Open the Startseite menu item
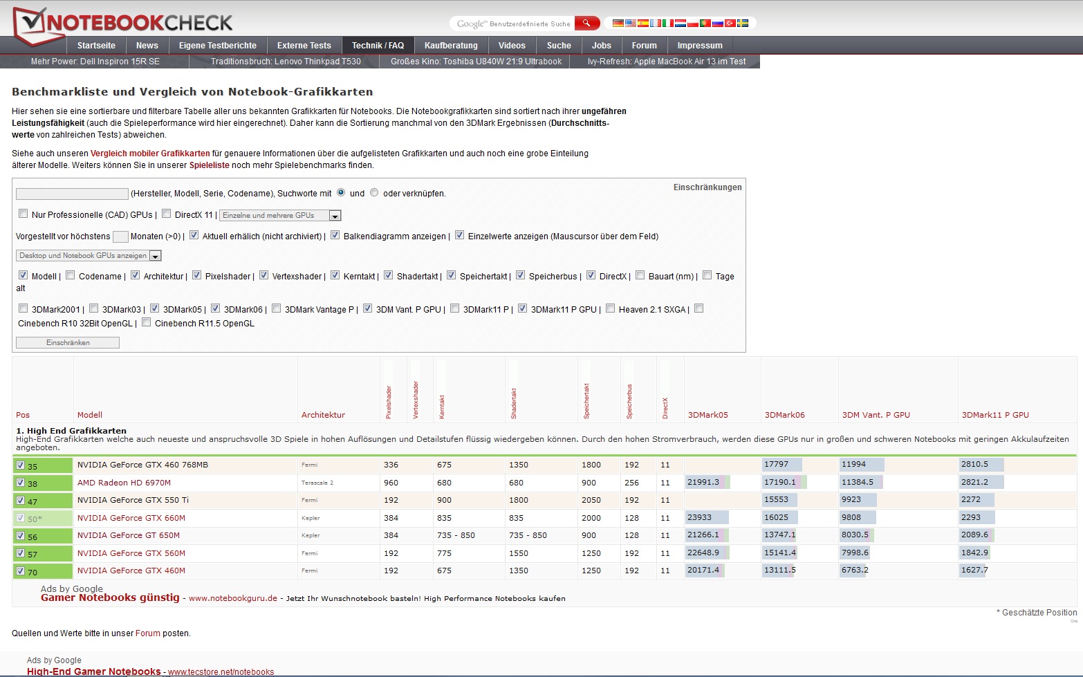This screenshot has width=1083, height=677. (96, 46)
